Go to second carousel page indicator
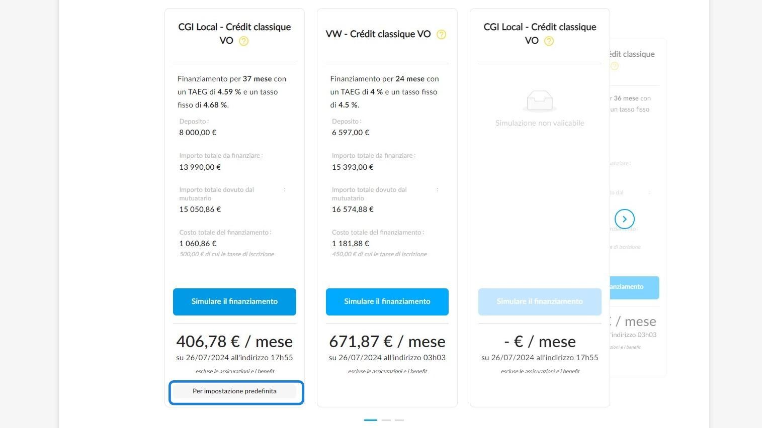Viewport: 762px width, 428px height. [386, 420]
